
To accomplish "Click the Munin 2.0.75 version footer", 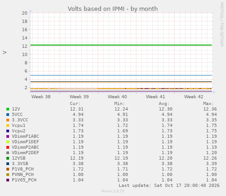I will [113, 191].
